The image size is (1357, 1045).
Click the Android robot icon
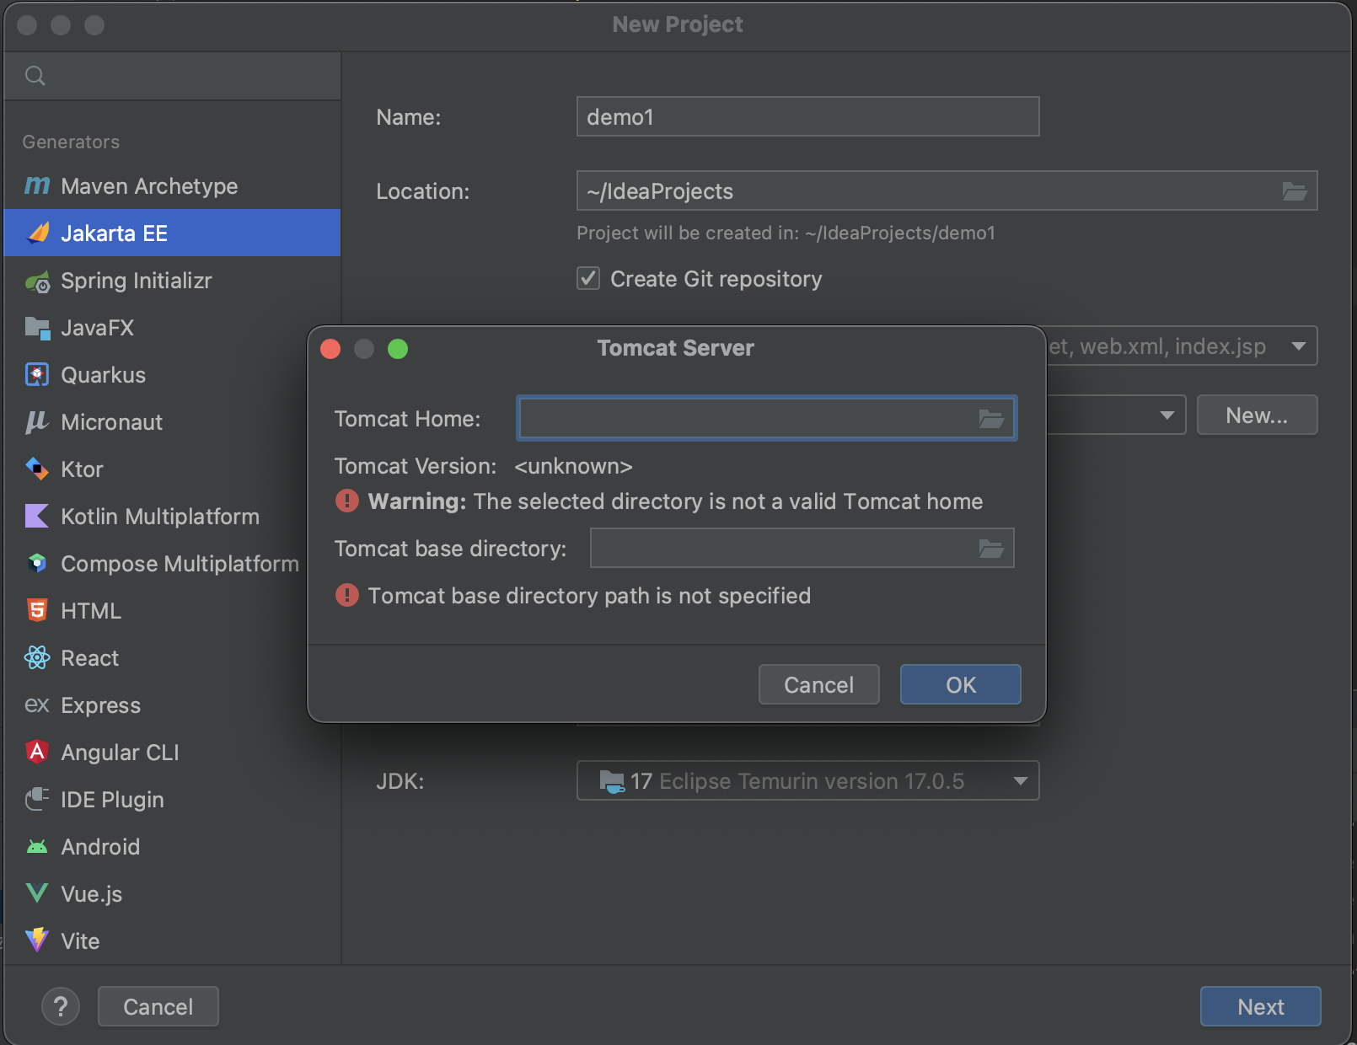click(37, 847)
